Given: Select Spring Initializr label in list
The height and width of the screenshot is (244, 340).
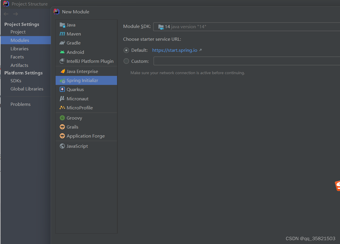Looking at the screenshot, I should click(x=82, y=81).
